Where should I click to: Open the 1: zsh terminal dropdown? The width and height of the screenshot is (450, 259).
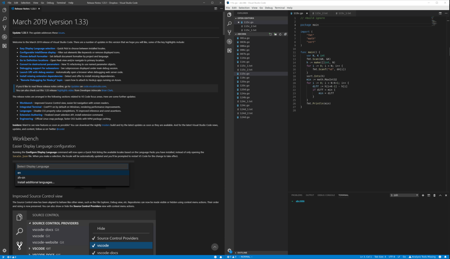pyautogui.click(x=404, y=195)
